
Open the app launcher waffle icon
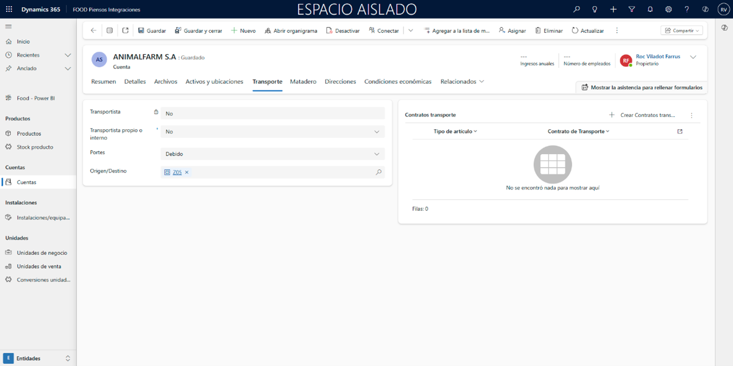9,10
